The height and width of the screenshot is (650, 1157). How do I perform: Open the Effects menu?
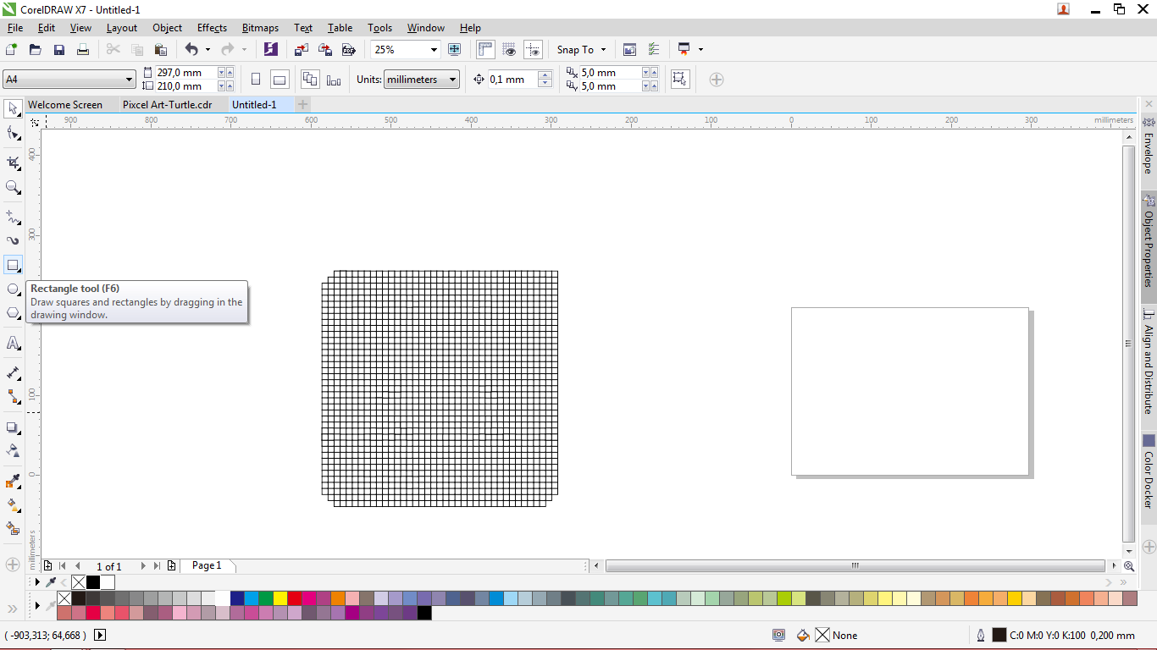[x=212, y=28]
